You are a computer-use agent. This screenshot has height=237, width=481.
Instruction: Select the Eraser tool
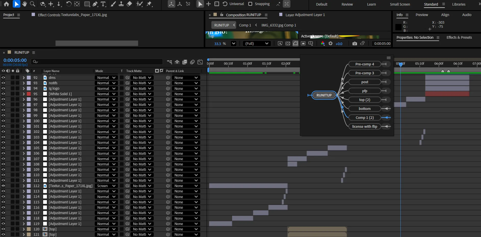129,4
